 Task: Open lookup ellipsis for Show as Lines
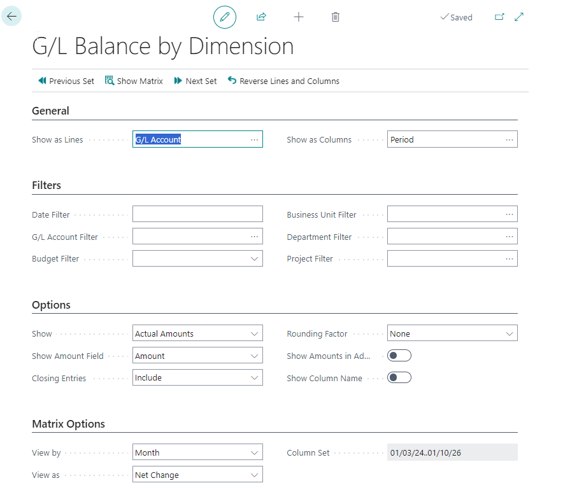[x=255, y=139]
